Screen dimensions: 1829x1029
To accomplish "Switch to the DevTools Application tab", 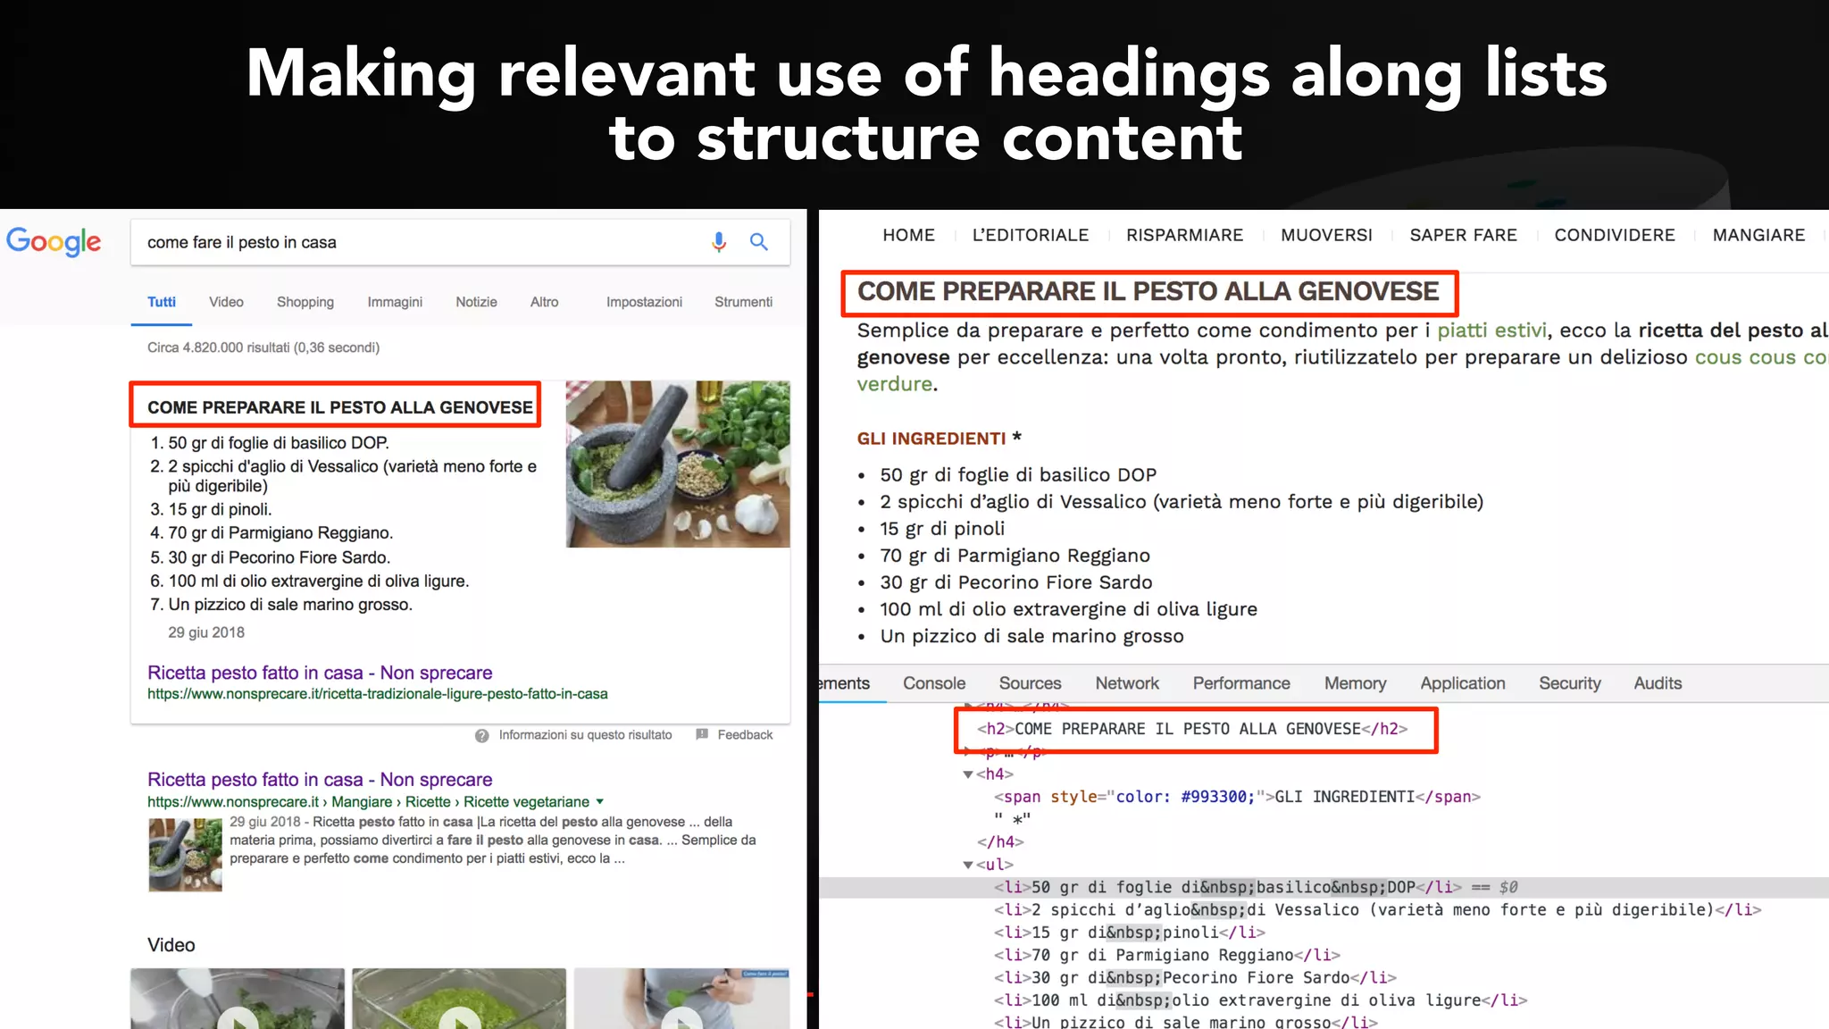I will pyautogui.click(x=1463, y=683).
